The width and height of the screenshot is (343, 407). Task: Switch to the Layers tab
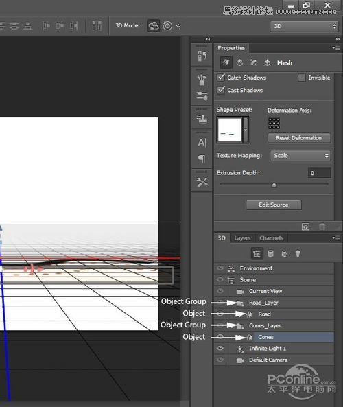coord(242,238)
